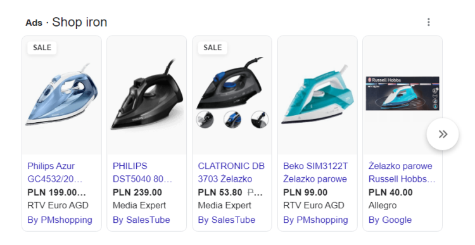Open the PHILIPS DST5040 80 product link
Screen dimensions: 475x245
click(x=142, y=172)
